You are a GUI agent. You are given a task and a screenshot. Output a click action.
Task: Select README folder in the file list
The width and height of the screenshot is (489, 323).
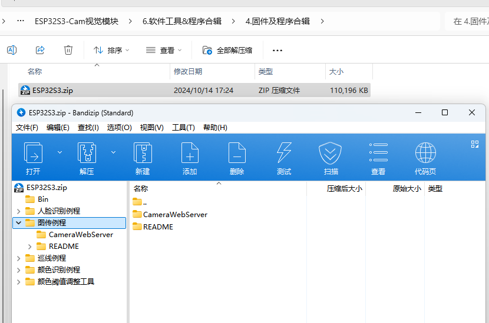click(153, 227)
